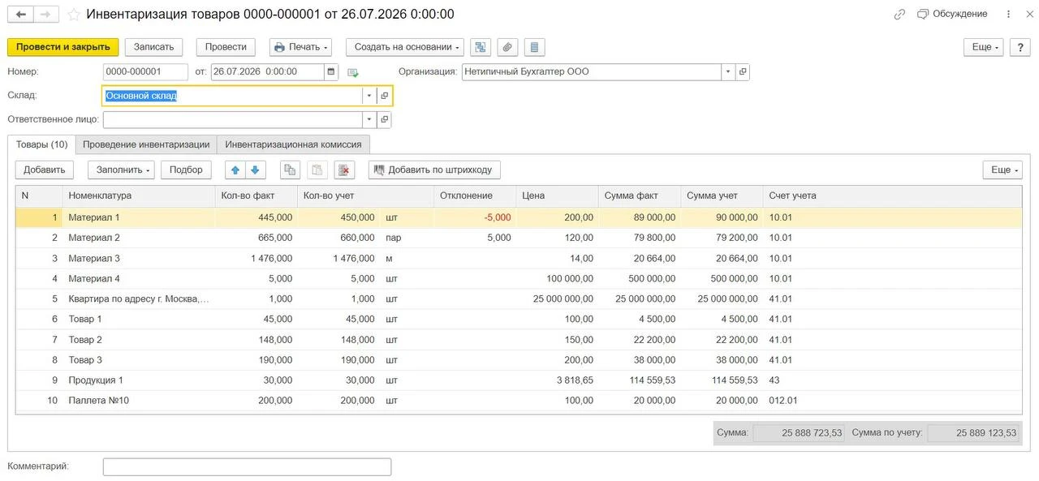The height and width of the screenshot is (481, 1039).
Task: Open document report list icon
Action: coord(534,47)
